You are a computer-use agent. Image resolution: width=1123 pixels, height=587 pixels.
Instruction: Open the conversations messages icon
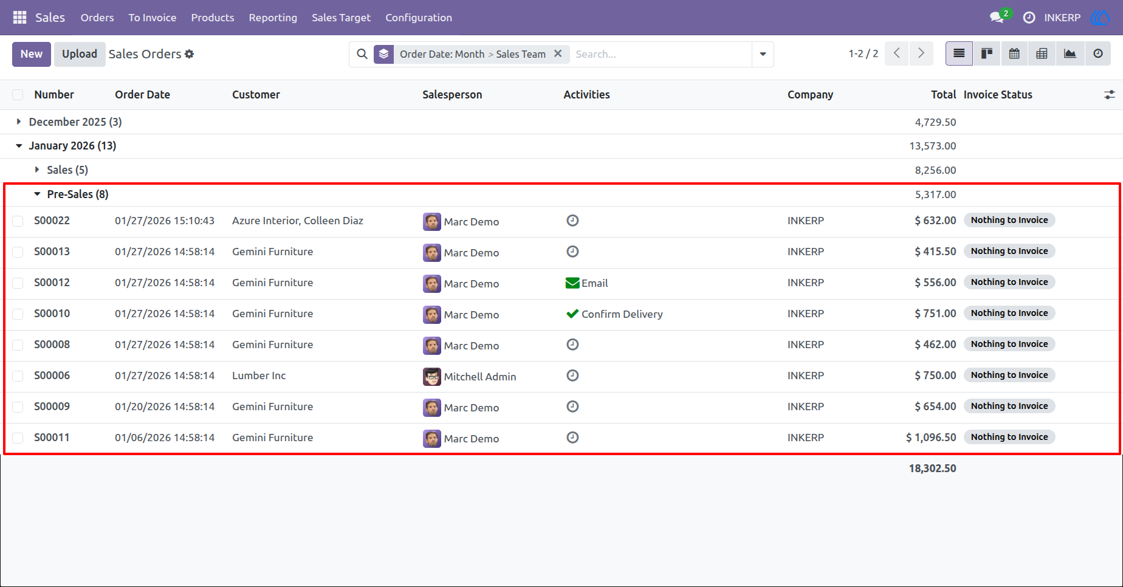pos(997,18)
